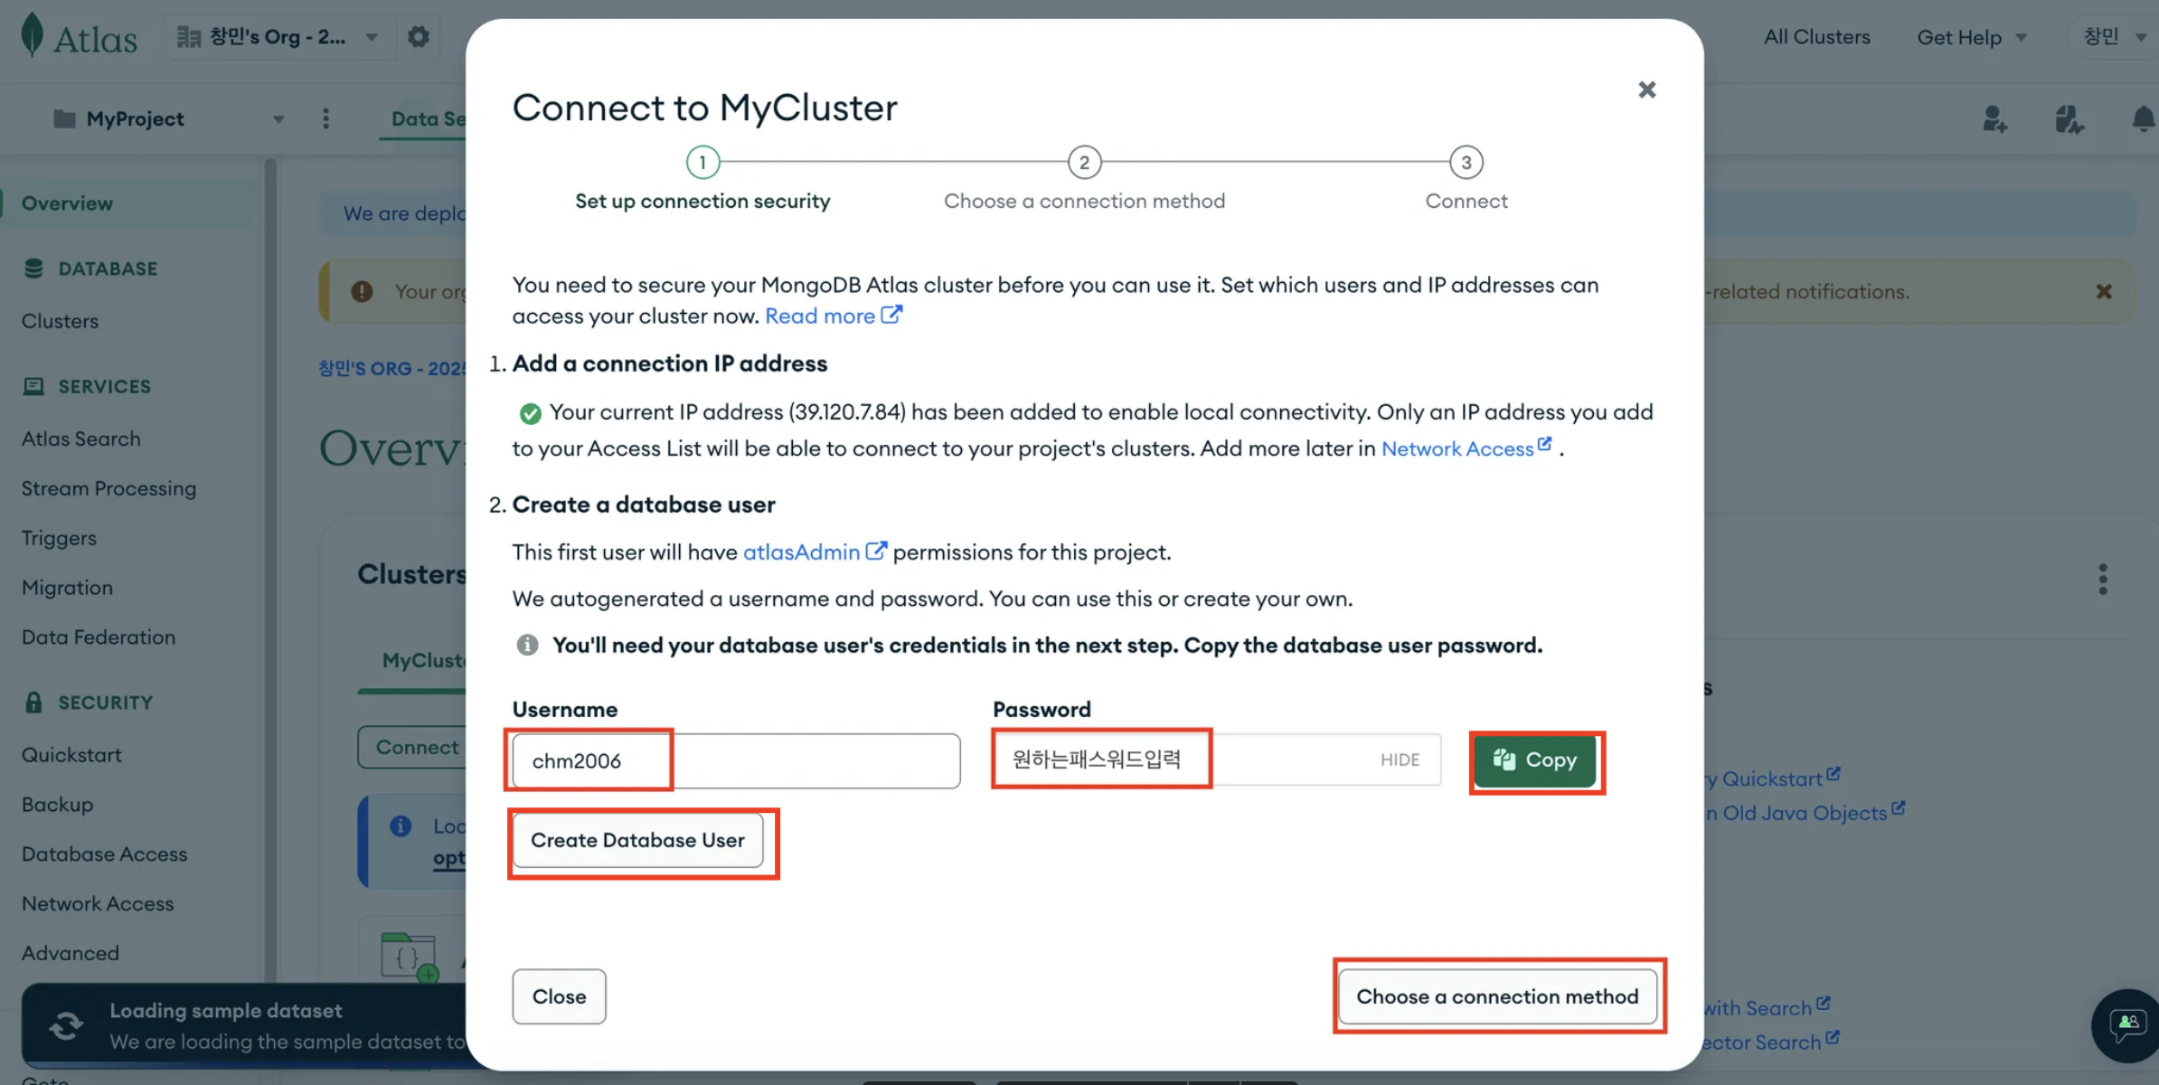Click the project three-dot options menu
Image resolution: width=2159 pixels, height=1085 pixels.
pyautogui.click(x=326, y=118)
